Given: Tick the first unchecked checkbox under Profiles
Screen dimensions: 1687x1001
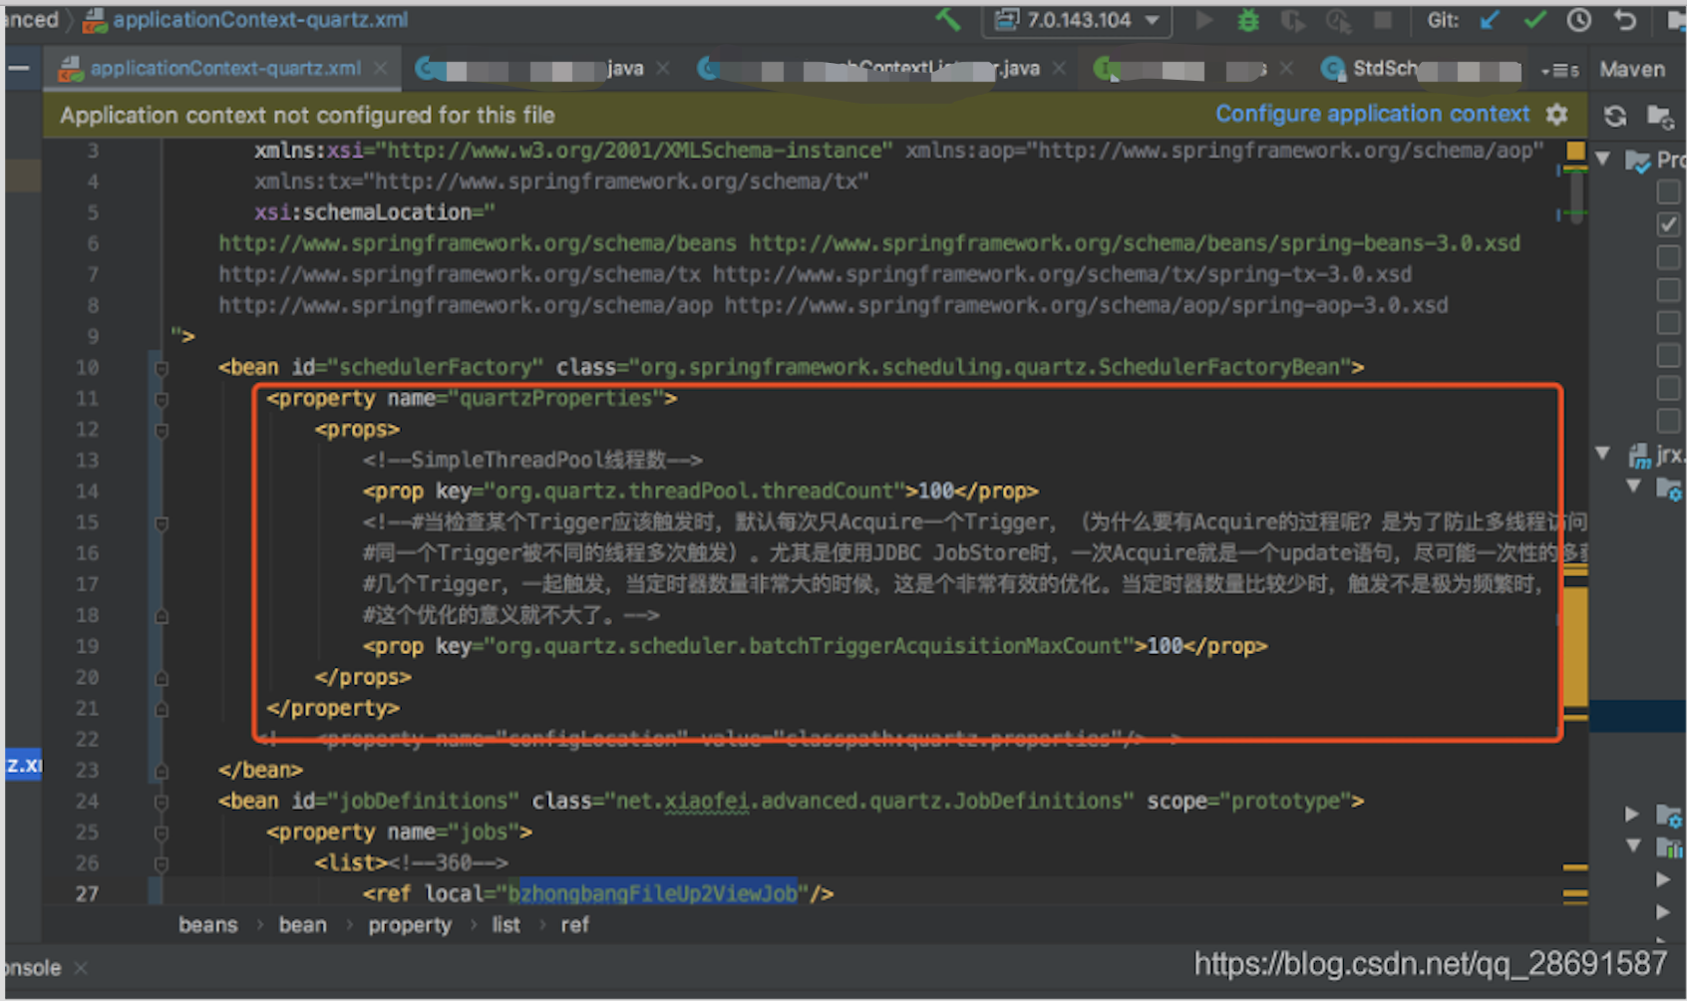Looking at the screenshot, I should click(x=1668, y=191).
